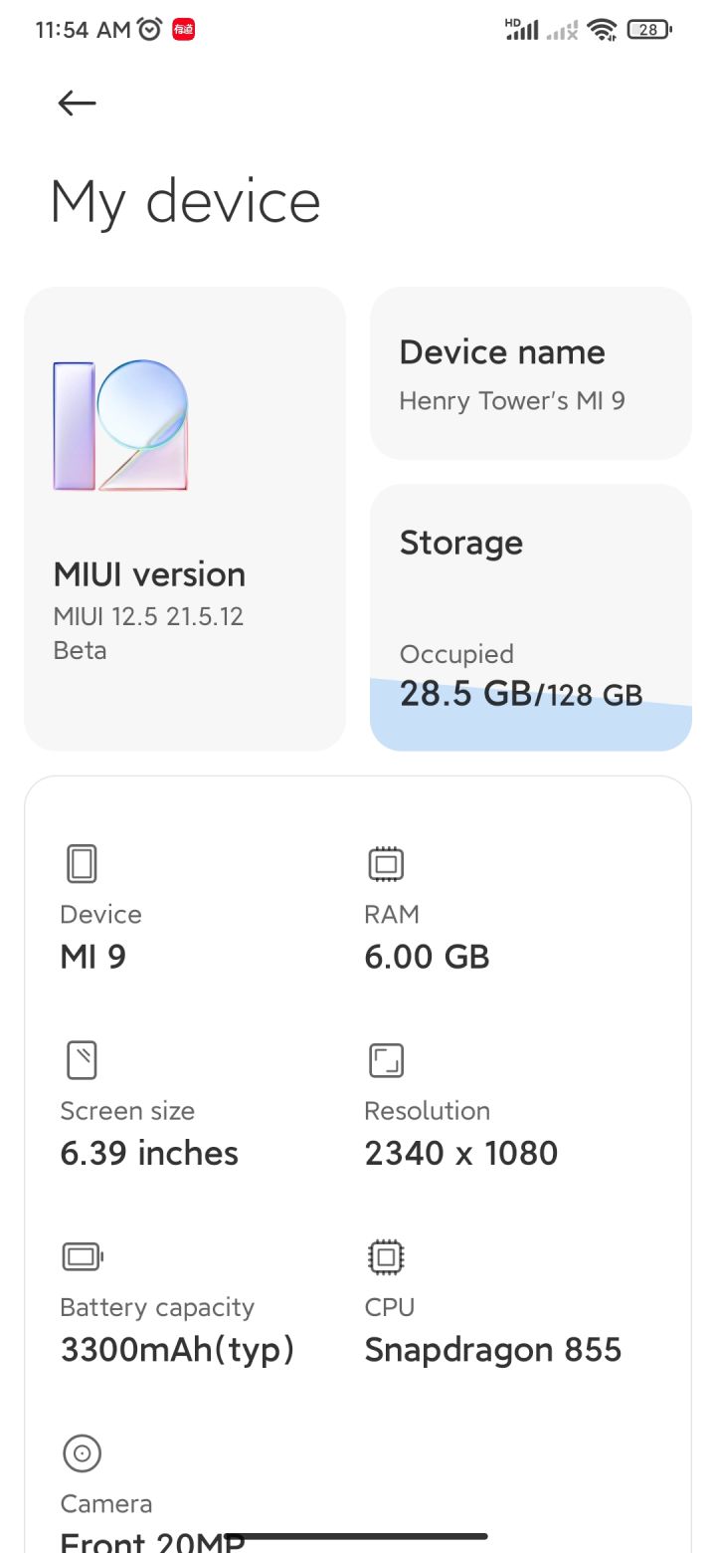Tap the storage occupied blue bar
716x1553 pixels.
[531, 715]
